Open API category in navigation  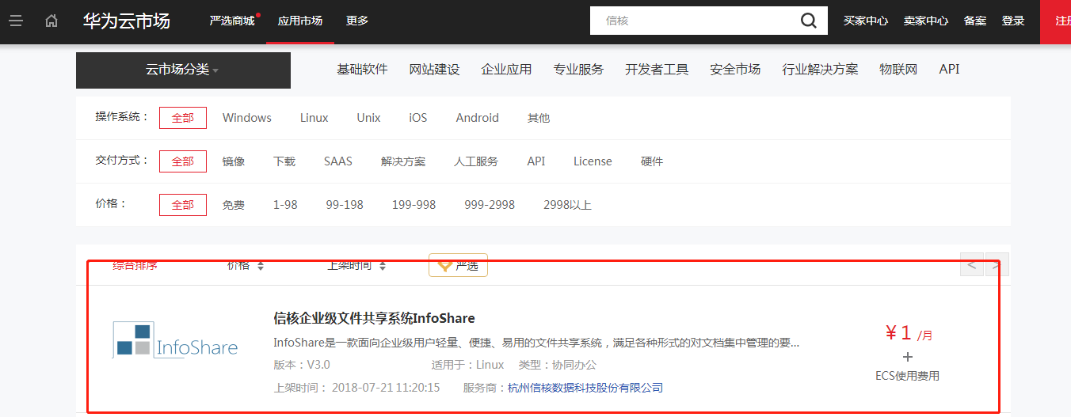tap(949, 70)
